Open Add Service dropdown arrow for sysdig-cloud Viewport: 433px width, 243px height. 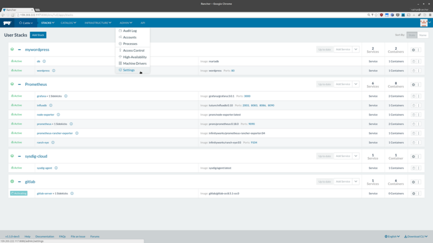tap(356, 156)
